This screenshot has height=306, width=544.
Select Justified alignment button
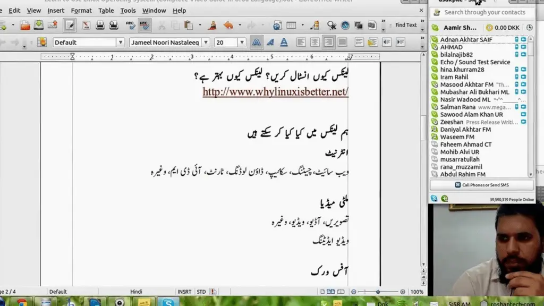click(x=343, y=42)
